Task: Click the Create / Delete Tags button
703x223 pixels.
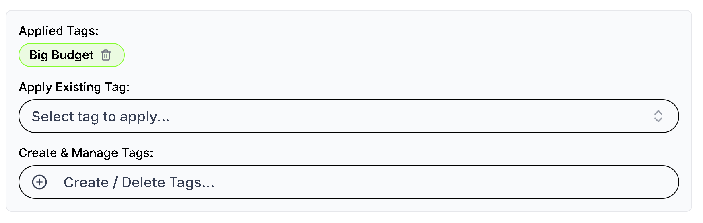Action: 348,182
